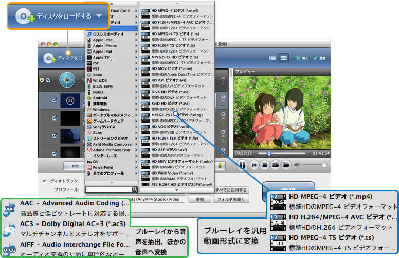
Task: Open the Black Berry category
Action: pos(112,87)
